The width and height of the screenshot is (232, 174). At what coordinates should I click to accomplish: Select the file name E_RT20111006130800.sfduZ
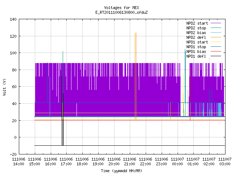pos(121,12)
